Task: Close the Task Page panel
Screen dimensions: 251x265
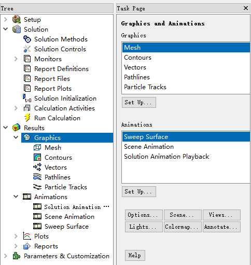Action: (x=246, y=8)
